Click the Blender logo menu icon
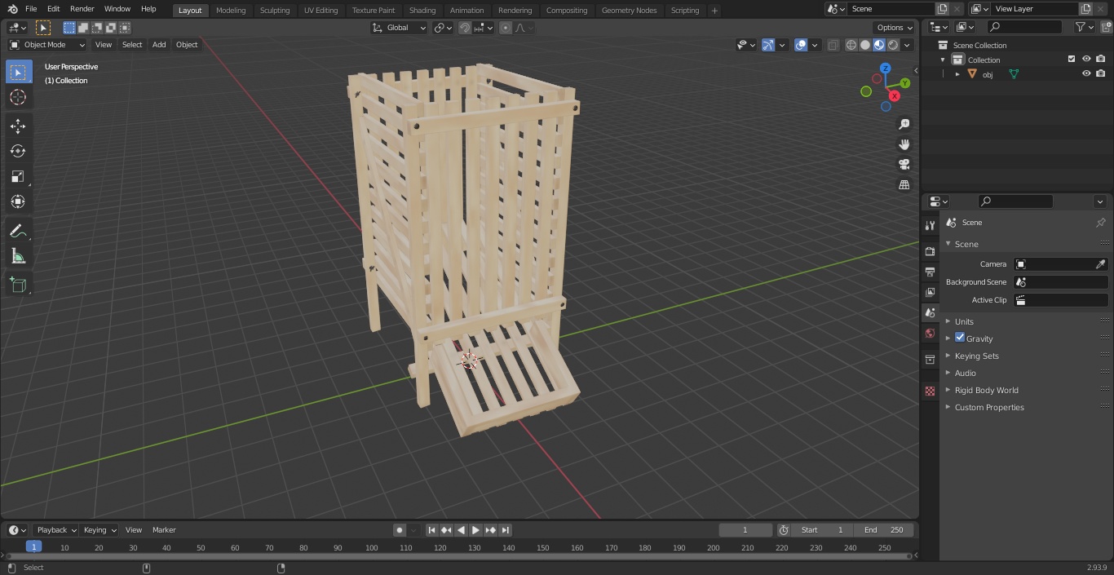 [x=12, y=9]
